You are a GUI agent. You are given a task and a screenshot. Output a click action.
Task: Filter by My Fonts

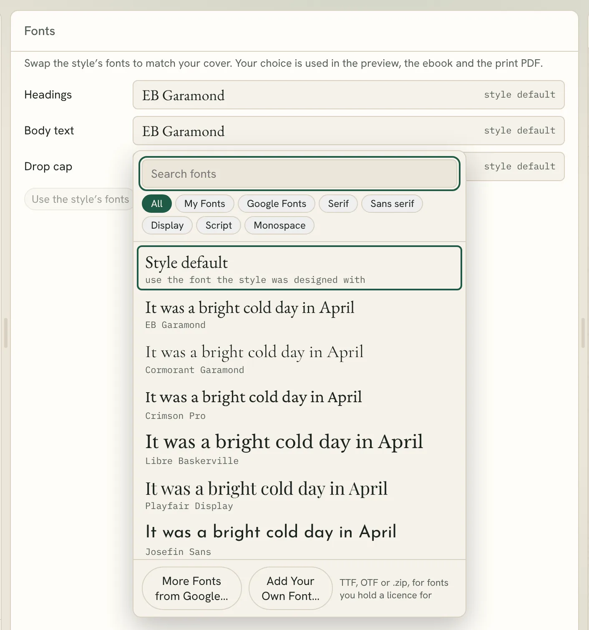click(x=204, y=204)
